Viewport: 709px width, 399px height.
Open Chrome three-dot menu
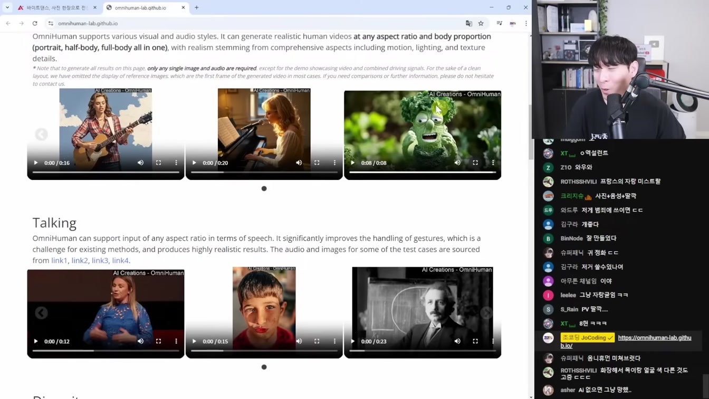coord(526,23)
